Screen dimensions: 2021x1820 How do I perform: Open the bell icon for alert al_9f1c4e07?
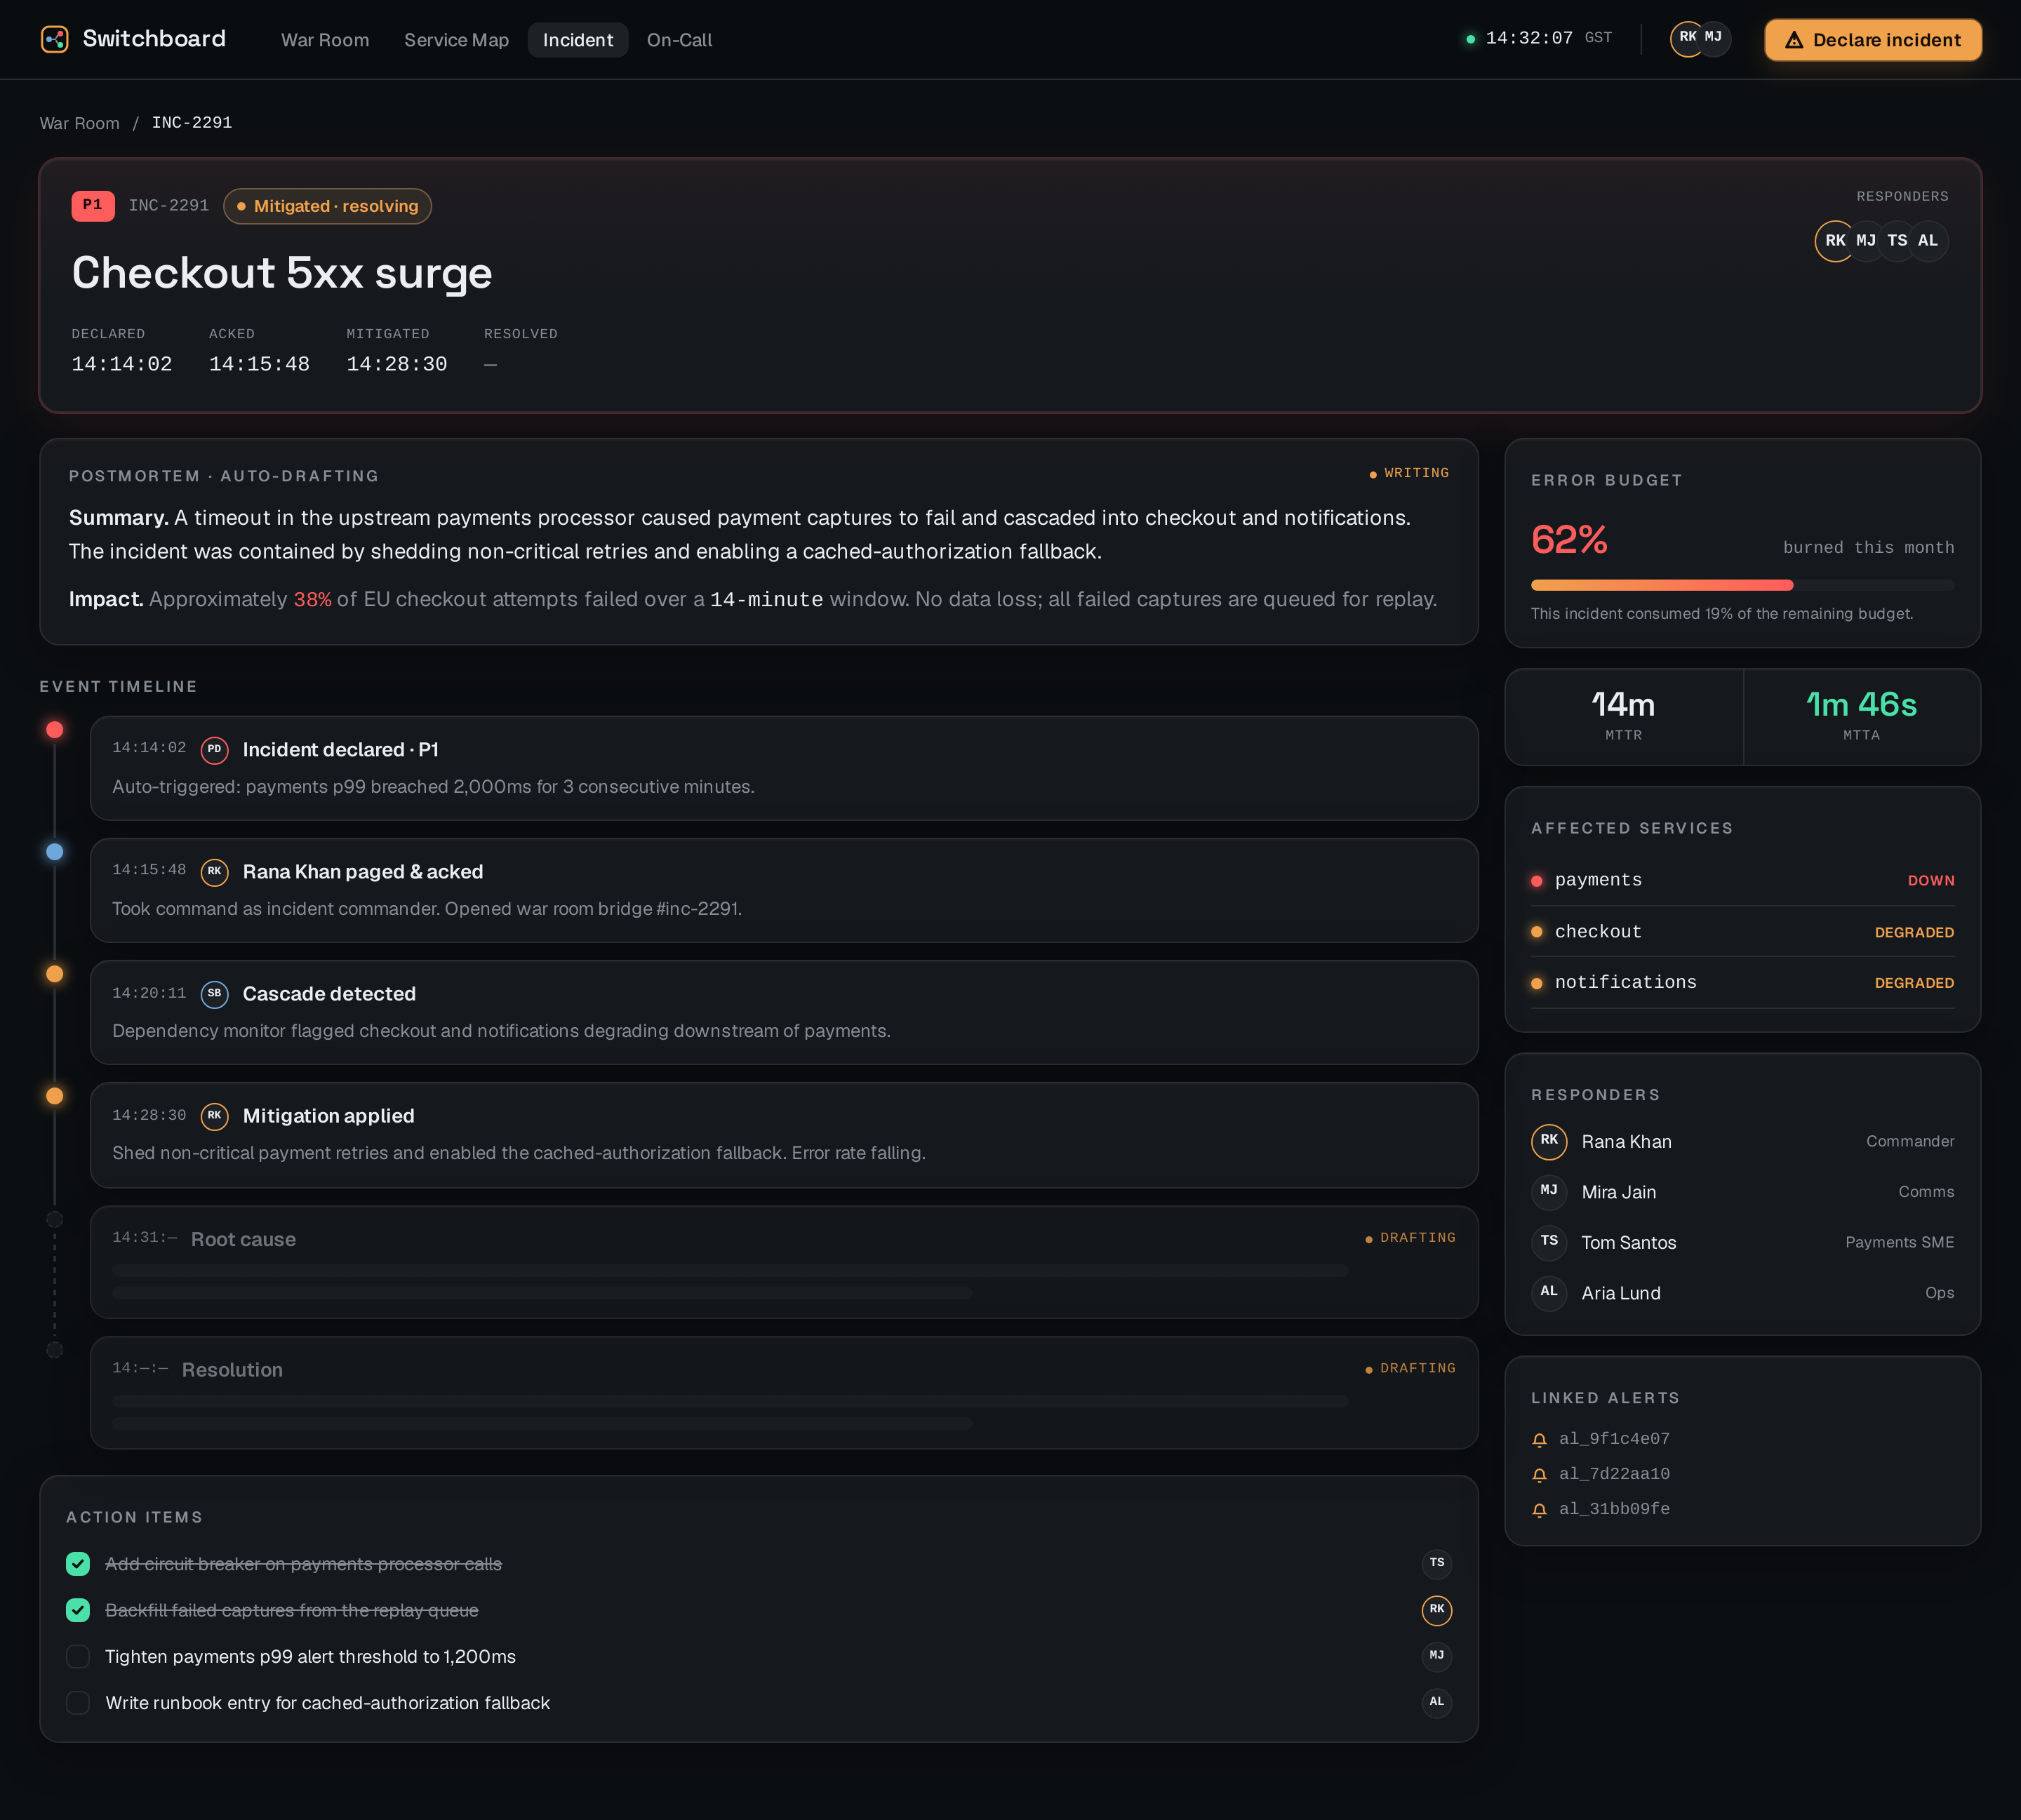[x=1539, y=1440]
